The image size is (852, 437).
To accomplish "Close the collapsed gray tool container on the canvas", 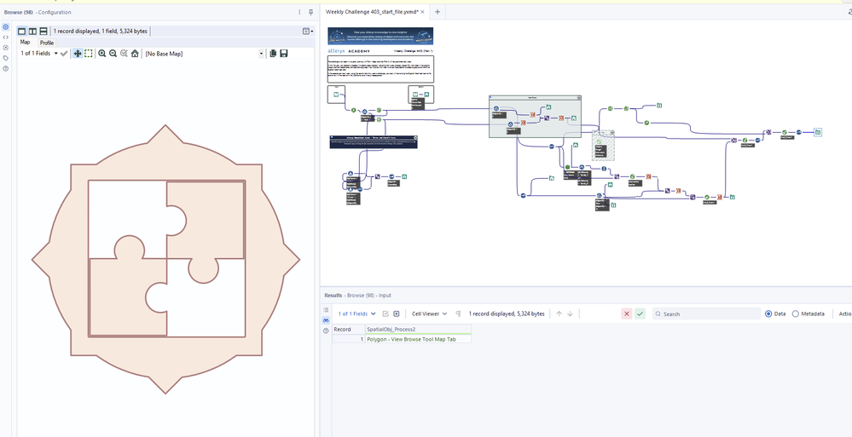I will pyautogui.click(x=612, y=132).
